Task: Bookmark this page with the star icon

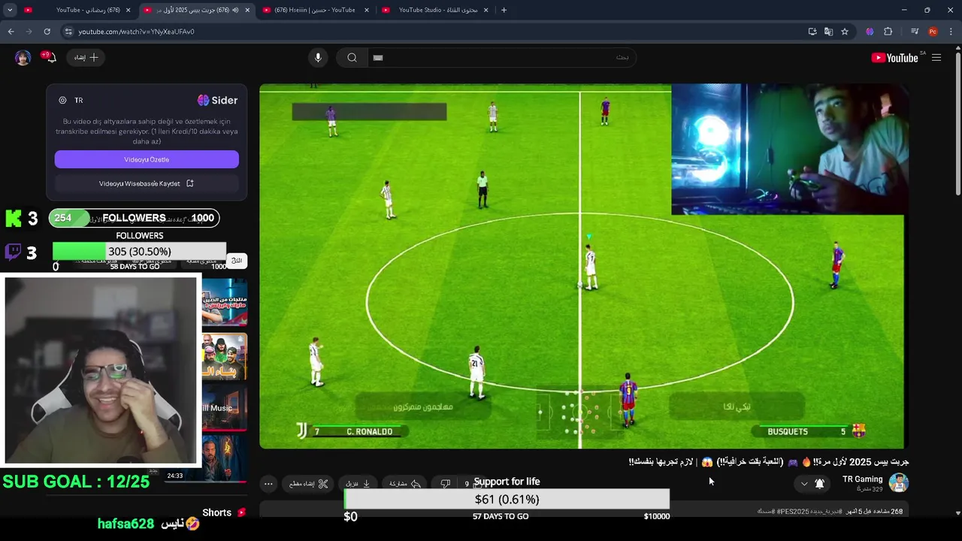Action: click(845, 32)
